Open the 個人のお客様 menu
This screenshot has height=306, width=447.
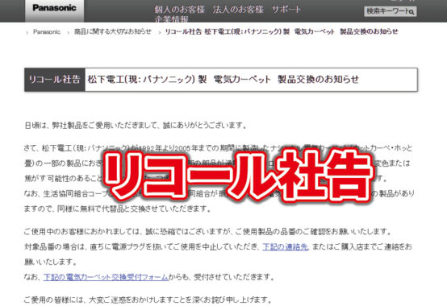(x=180, y=10)
